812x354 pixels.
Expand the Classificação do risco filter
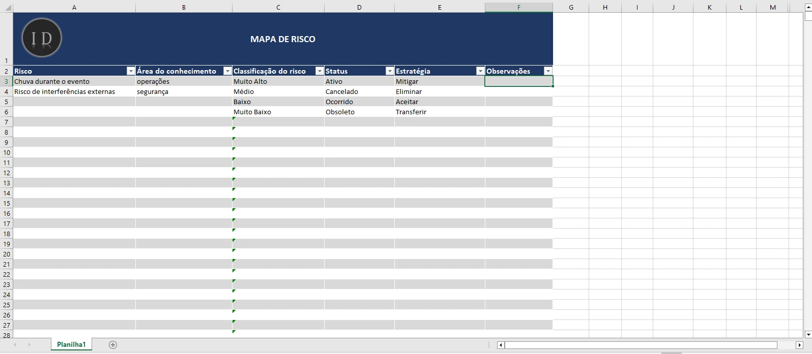pyautogui.click(x=320, y=71)
